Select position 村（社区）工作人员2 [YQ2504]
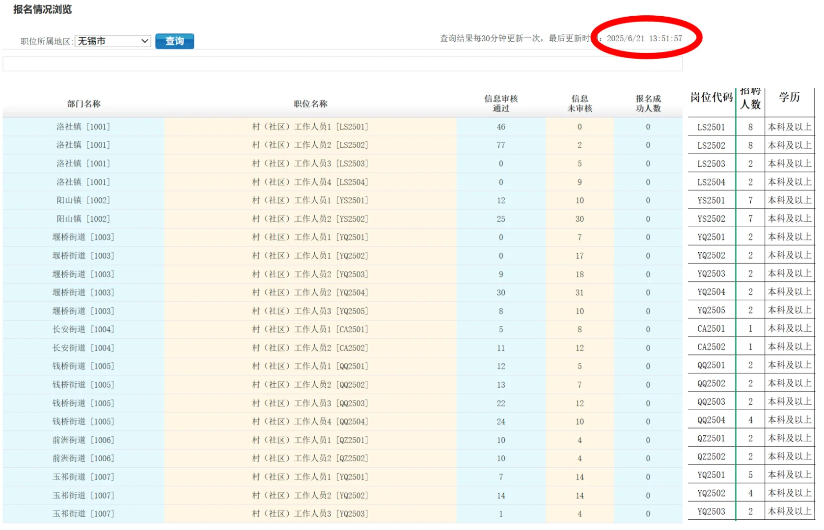This screenshot has width=824, height=530. [x=310, y=292]
